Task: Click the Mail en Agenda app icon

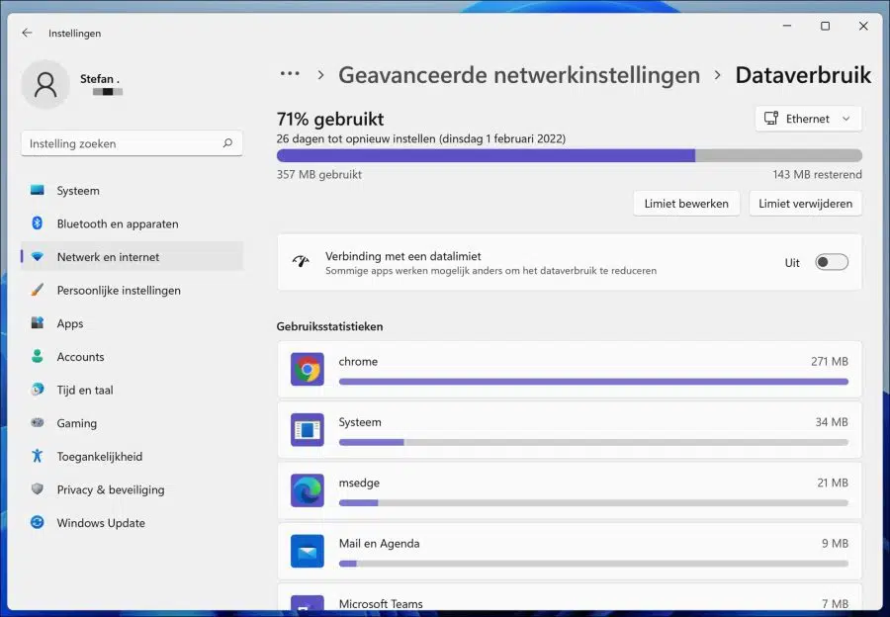Action: (308, 551)
